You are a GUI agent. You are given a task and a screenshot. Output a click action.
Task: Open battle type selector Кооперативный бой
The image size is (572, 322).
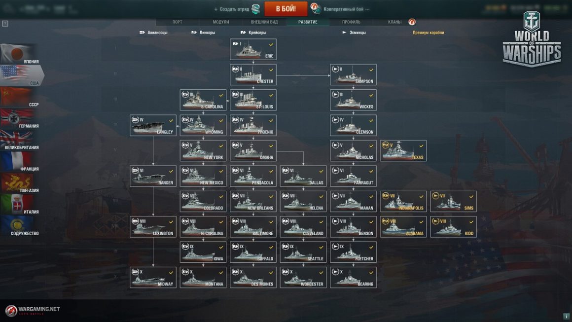click(340, 9)
